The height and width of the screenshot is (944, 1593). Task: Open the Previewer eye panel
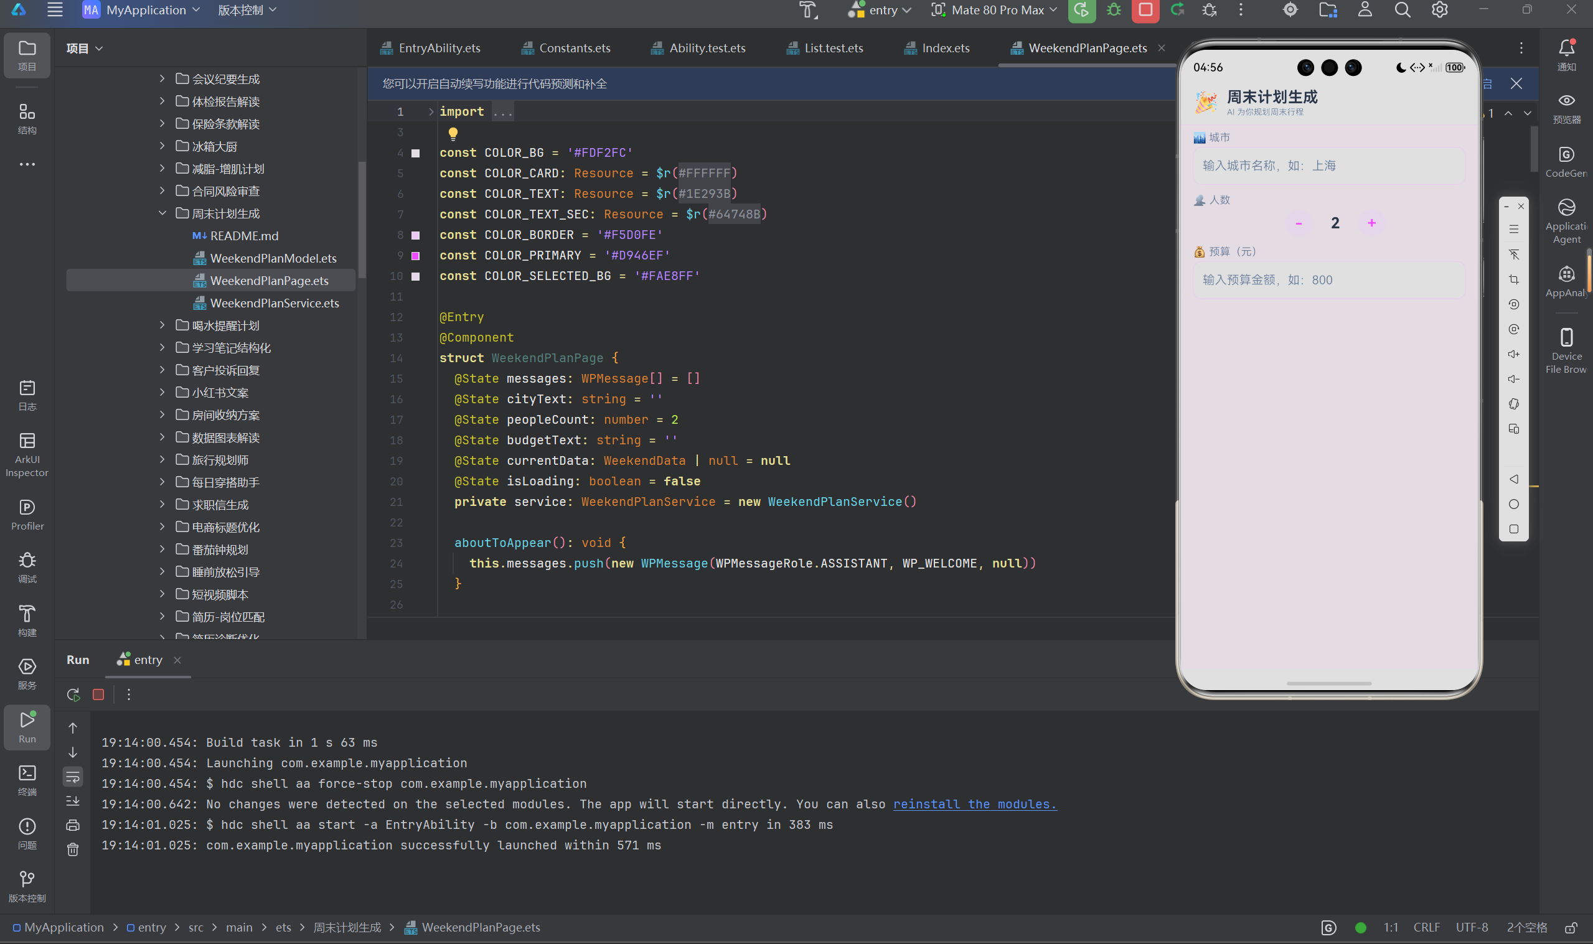[x=1566, y=108]
